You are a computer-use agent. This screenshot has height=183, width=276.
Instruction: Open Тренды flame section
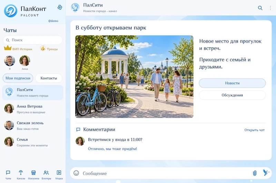tap(49, 48)
